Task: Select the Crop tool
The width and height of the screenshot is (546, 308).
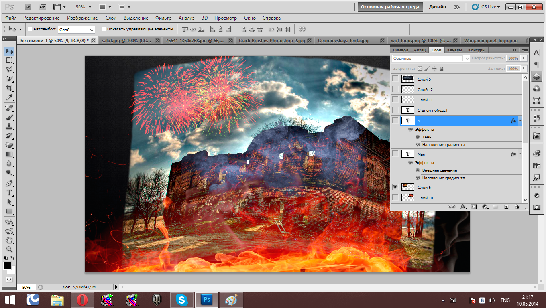Action: [x=9, y=88]
